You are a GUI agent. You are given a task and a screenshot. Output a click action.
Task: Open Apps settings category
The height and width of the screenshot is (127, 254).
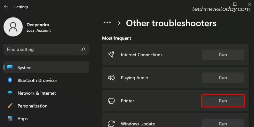46,119
